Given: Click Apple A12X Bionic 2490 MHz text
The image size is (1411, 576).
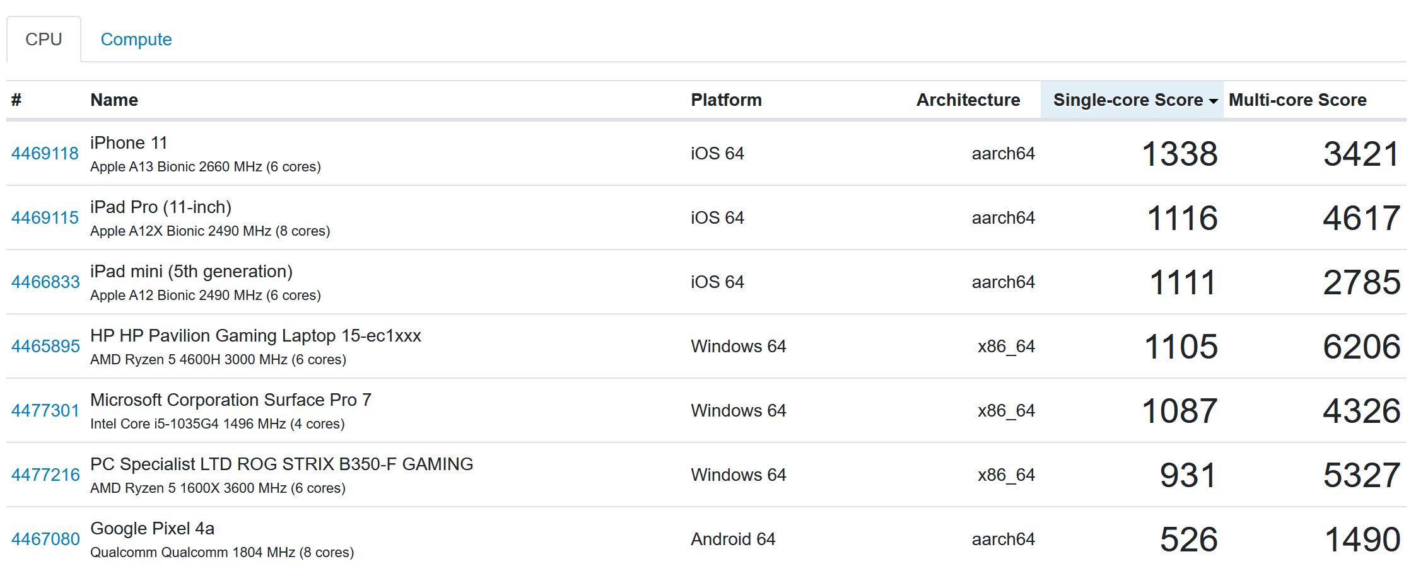Looking at the screenshot, I should pyautogui.click(x=210, y=231).
